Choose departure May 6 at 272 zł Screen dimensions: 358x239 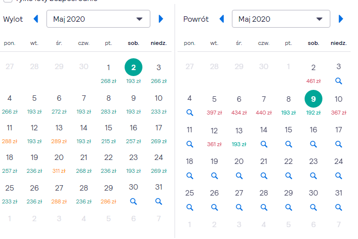pos(59,104)
